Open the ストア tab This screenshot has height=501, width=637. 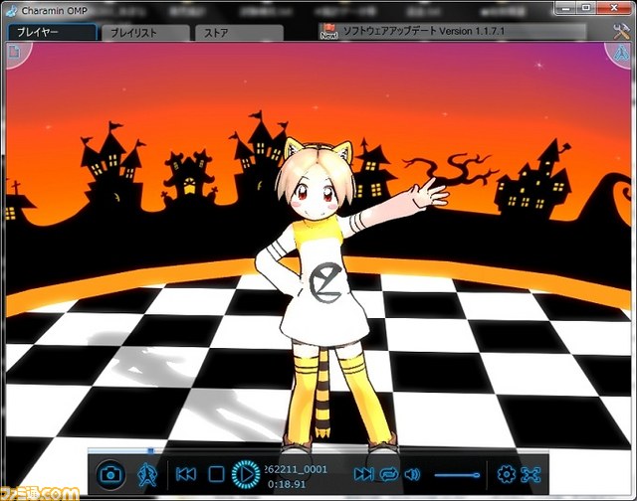[239, 33]
